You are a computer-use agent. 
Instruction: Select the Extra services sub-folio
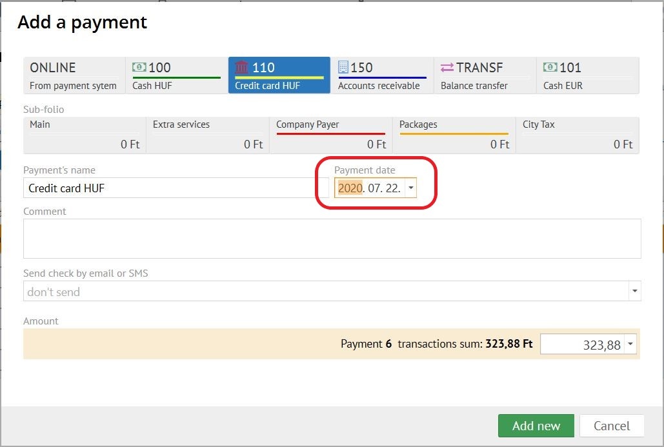click(x=208, y=135)
